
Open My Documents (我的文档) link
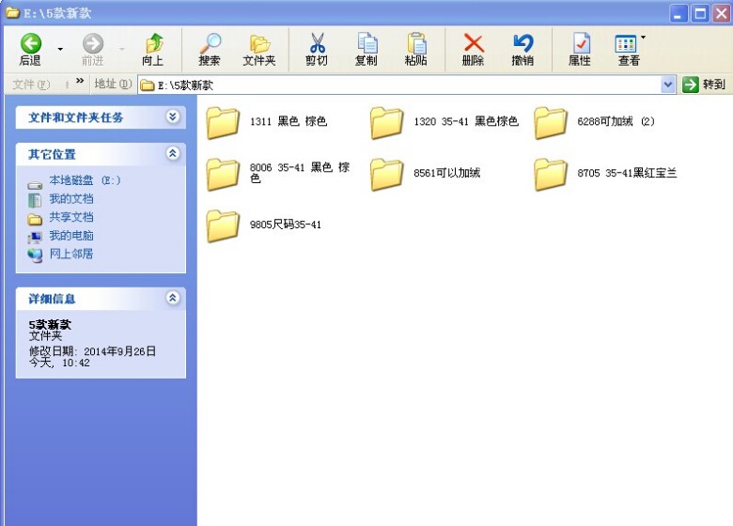[x=70, y=199]
